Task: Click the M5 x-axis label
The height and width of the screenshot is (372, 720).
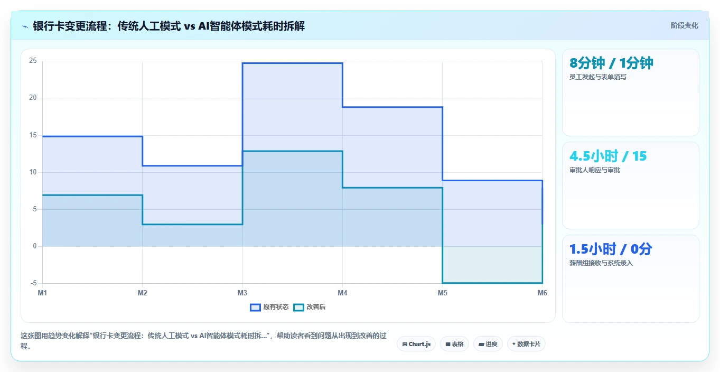Action: 442,292
